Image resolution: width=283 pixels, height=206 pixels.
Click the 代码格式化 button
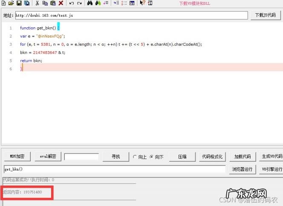click(212, 157)
